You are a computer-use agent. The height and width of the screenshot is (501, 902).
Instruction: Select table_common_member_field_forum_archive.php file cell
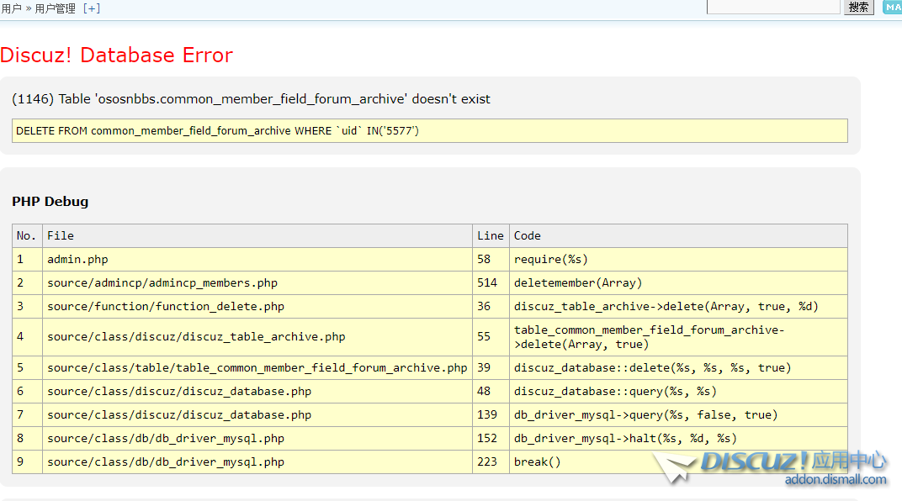coord(257,367)
